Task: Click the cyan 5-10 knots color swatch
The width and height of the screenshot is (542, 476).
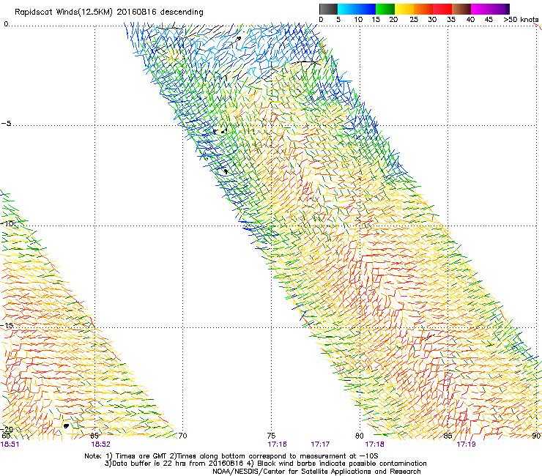Action: (347, 9)
